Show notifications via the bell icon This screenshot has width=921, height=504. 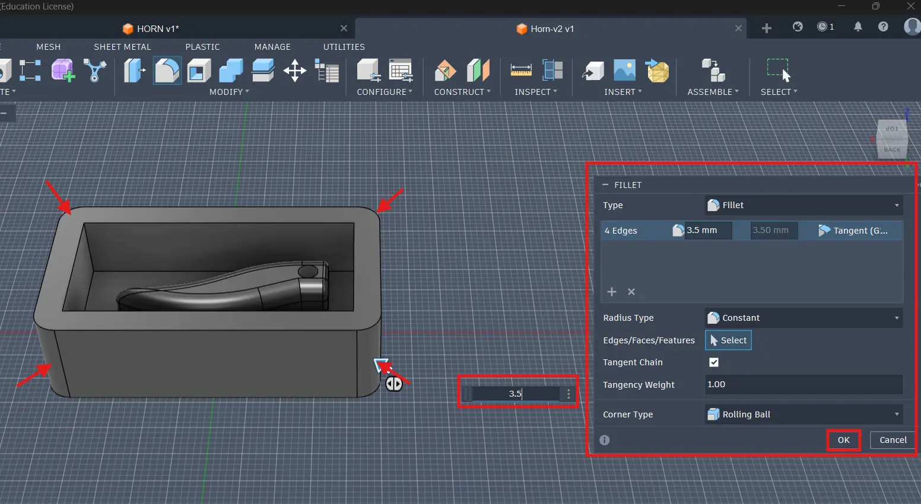click(x=858, y=27)
